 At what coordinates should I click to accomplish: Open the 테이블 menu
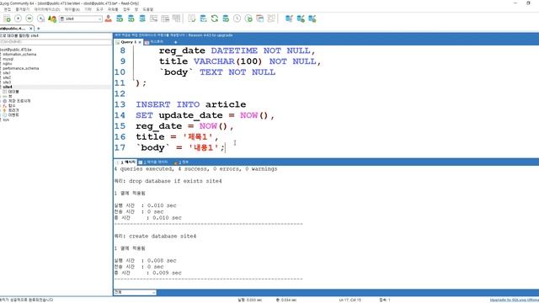click(x=72, y=9)
